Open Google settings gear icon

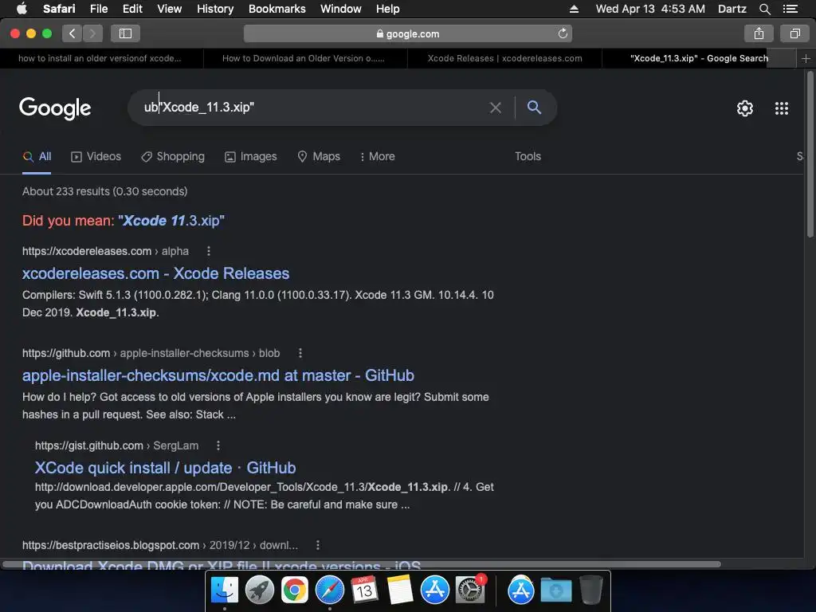click(x=745, y=108)
